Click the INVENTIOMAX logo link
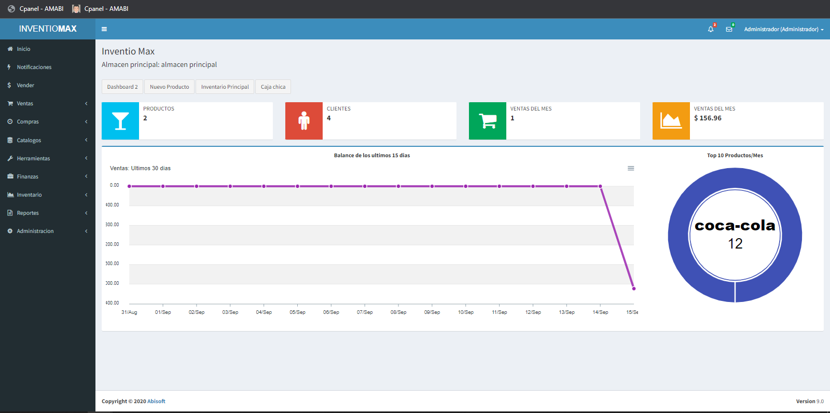The image size is (830, 413). [48, 29]
